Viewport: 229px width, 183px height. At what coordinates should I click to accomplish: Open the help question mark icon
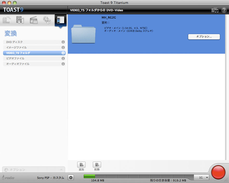(x=224, y=10)
